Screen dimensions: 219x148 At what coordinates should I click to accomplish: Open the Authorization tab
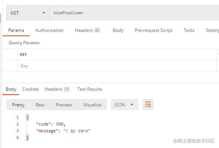click(49, 30)
